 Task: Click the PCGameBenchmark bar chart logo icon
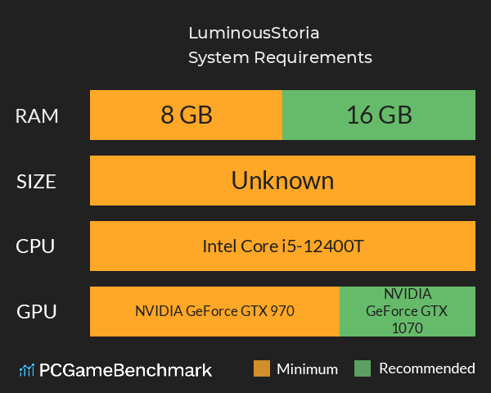(x=26, y=370)
